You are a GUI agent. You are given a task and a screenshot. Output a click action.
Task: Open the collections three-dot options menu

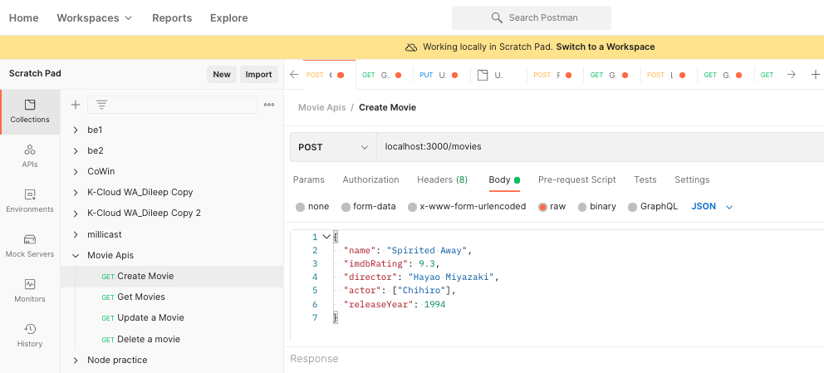click(x=269, y=105)
